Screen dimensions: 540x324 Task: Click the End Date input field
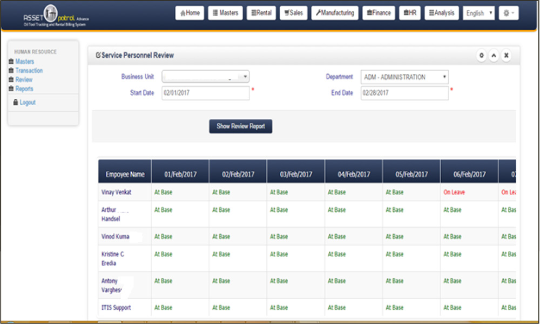[404, 93]
